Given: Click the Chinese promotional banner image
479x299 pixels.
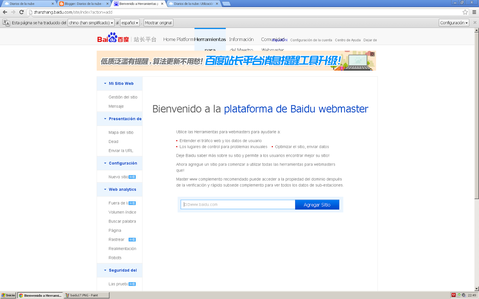Looking at the screenshot, I should pyautogui.click(x=236, y=61).
